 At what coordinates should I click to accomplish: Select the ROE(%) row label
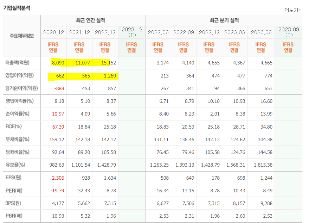(14, 126)
